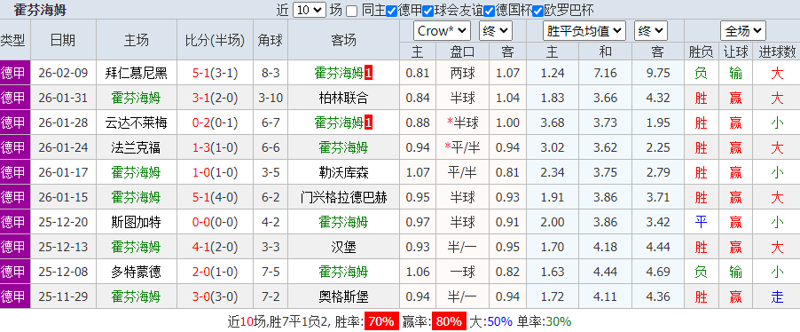This screenshot has width=800, height=332.
Task: Click the 3-0(3-0) score for the 奥格斯堡 match
Action: (215, 296)
